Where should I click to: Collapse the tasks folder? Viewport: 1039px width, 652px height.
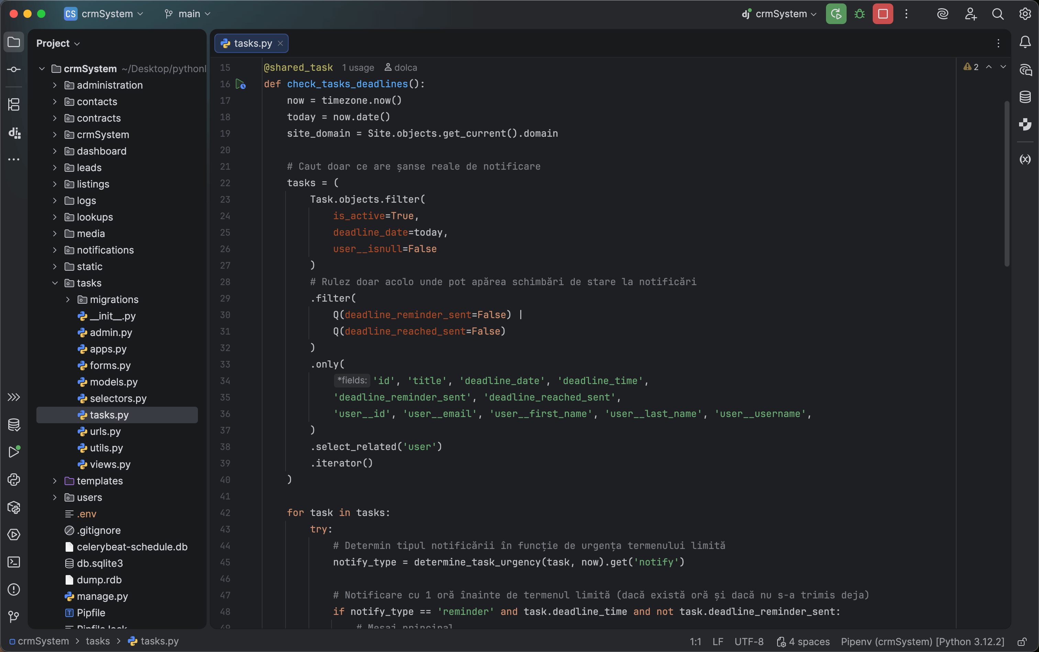point(55,283)
